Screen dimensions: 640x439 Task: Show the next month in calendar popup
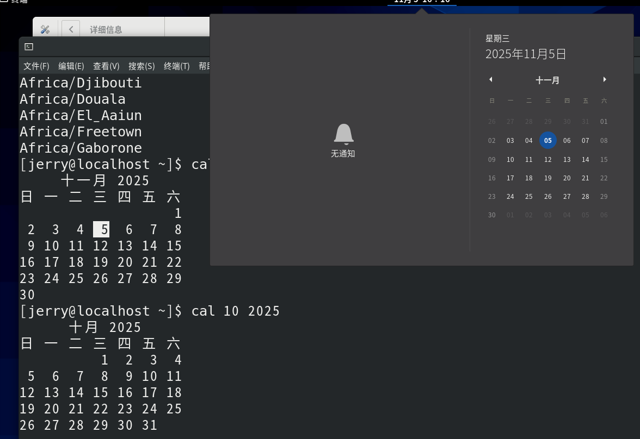[605, 79]
